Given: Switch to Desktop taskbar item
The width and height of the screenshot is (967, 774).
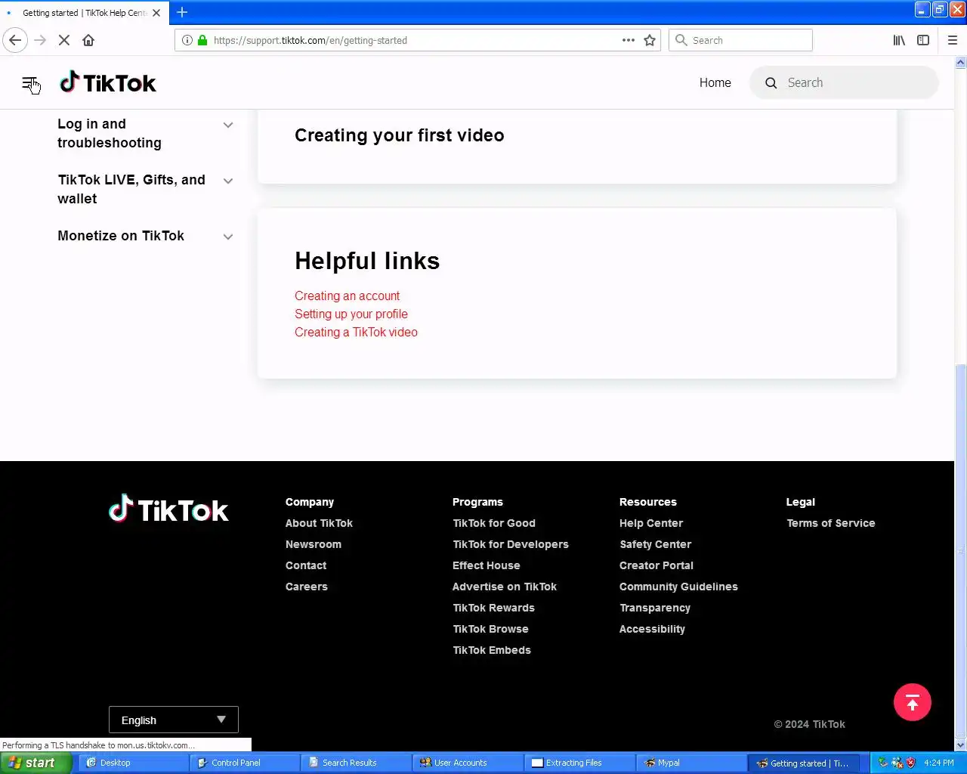Looking at the screenshot, I should (132, 763).
